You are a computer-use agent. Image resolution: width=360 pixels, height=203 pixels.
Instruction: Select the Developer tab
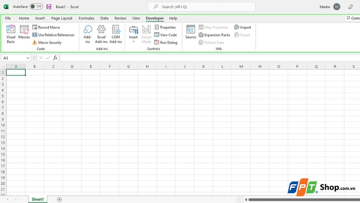[155, 18]
